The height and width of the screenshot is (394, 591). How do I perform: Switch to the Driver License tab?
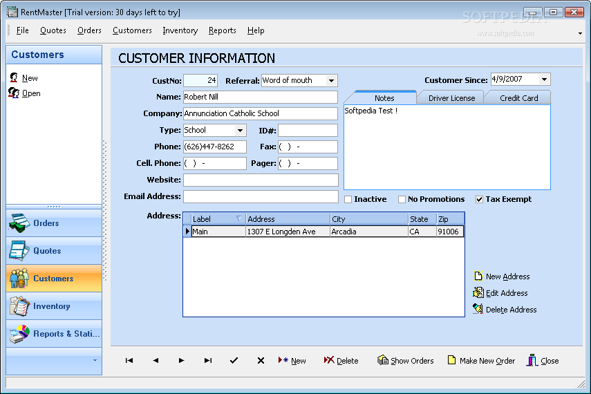[451, 98]
